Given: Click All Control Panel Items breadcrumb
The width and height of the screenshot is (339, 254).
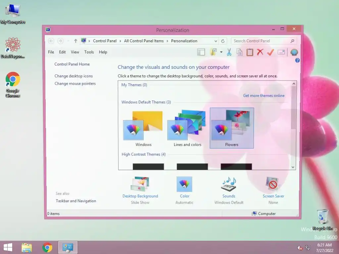Looking at the screenshot, I should 144,41.
